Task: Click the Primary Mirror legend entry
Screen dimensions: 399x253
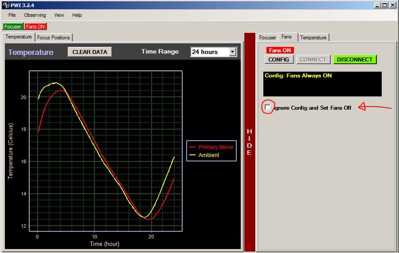Action: (x=211, y=147)
